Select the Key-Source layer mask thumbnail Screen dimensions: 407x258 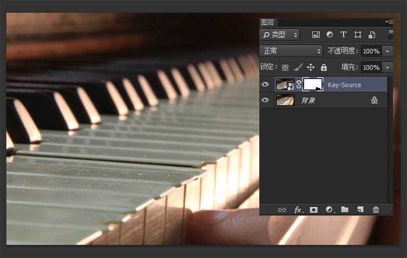(313, 84)
